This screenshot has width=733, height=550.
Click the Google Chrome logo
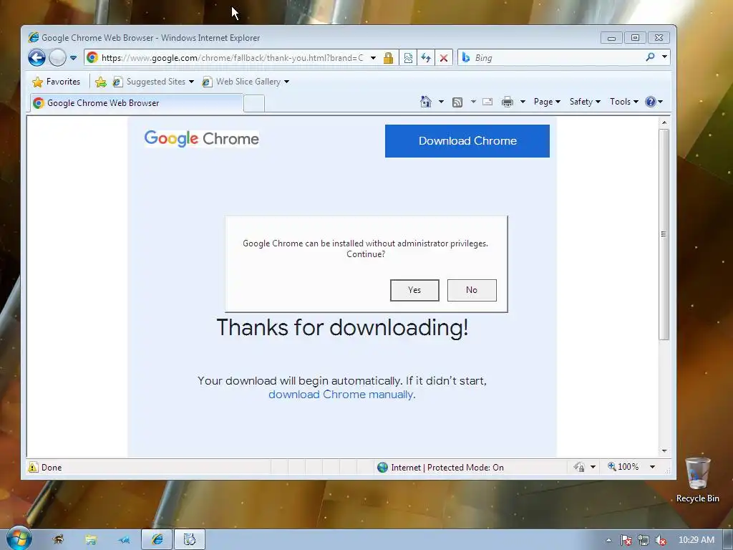point(201,139)
